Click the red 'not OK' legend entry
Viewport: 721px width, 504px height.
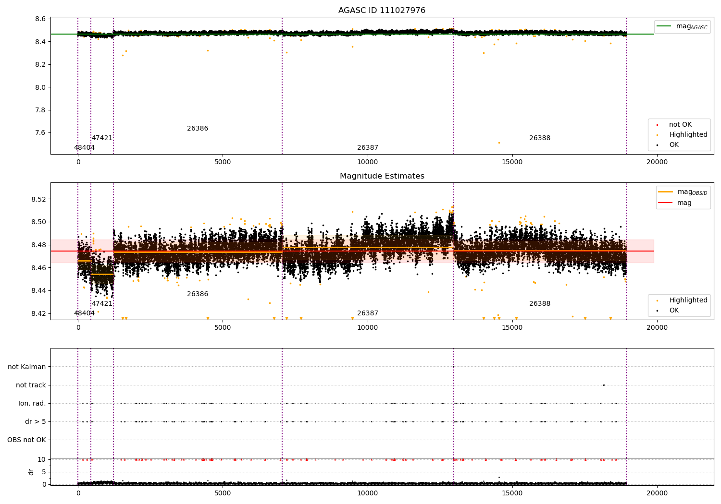[x=674, y=125]
